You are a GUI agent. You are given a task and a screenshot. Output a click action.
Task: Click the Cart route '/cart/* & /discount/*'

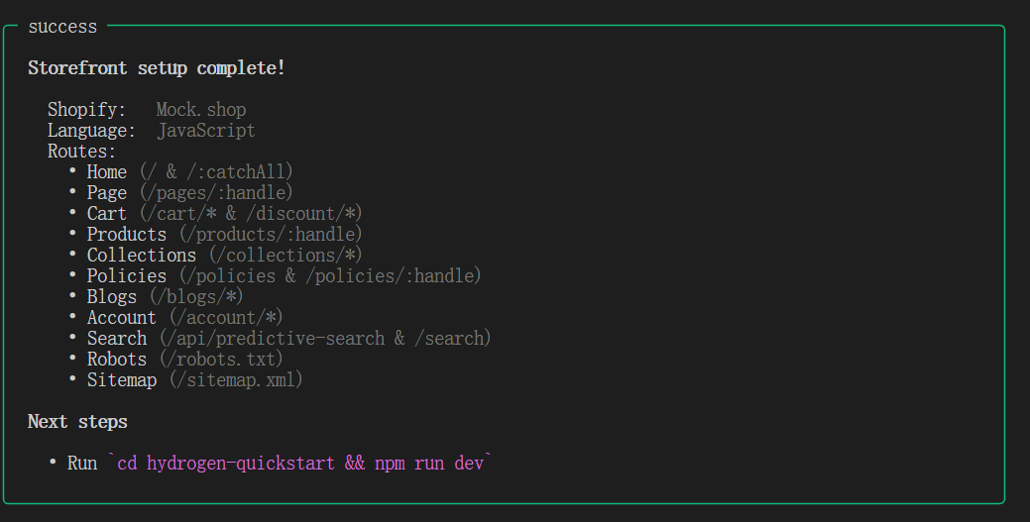tap(251, 214)
